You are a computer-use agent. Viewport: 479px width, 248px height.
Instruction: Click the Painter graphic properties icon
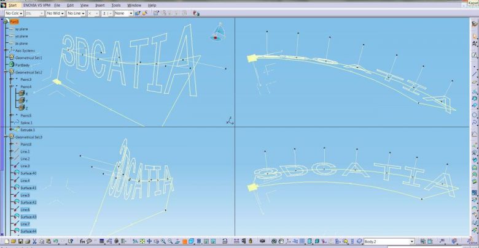point(138,13)
